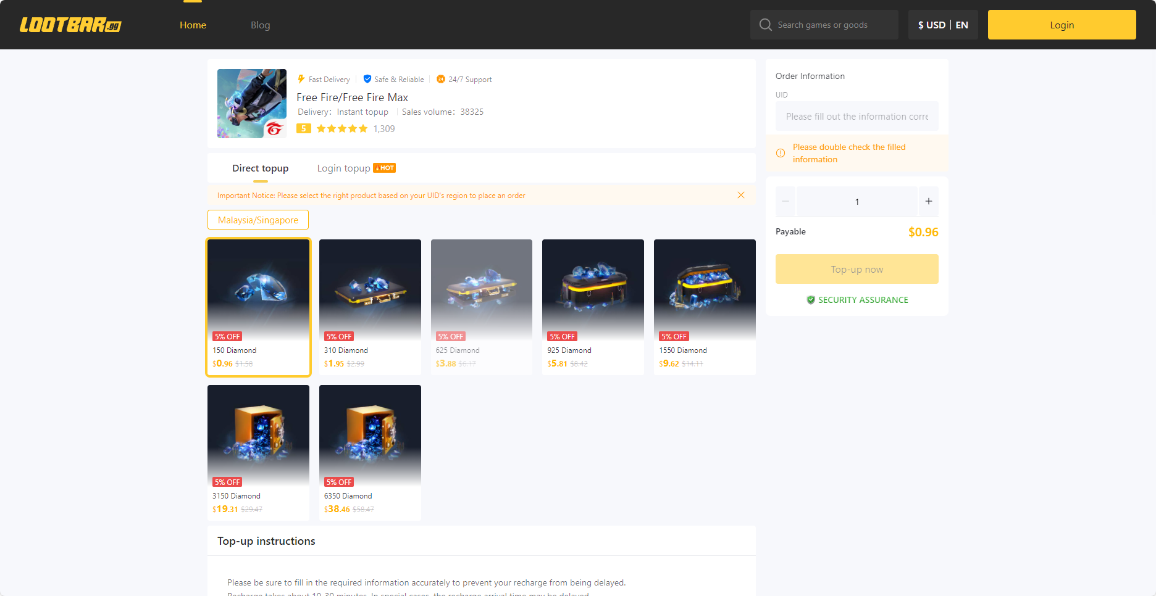Click the double check warning icon
The height and width of the screenshot is (596, 1156).
tap(781, 153)
